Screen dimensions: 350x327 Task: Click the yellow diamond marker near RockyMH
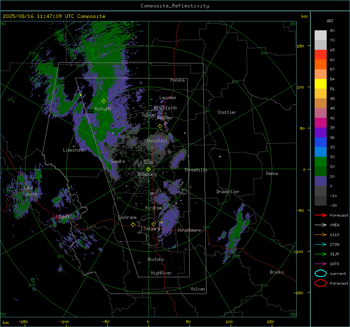104,101
